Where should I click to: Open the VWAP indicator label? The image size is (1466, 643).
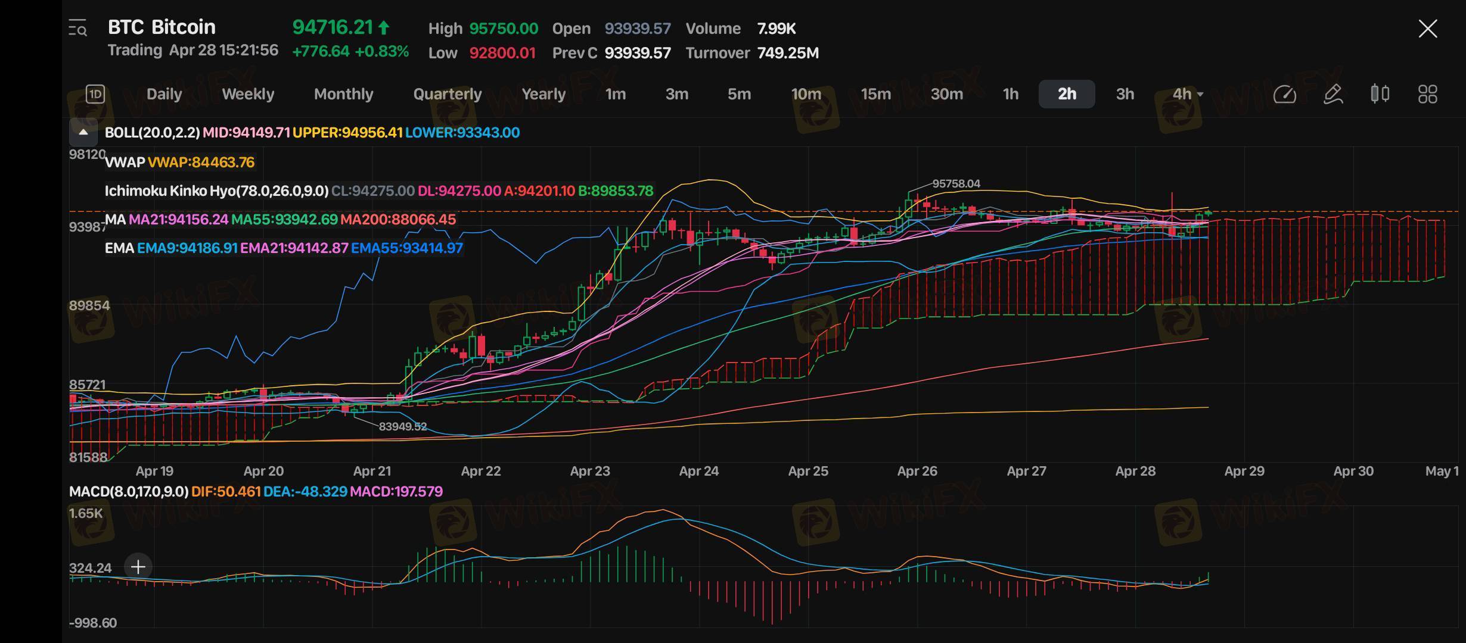[125, 163]
